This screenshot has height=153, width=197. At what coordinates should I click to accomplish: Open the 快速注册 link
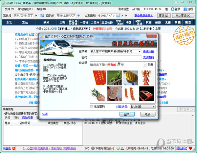click(x=148, y=51)
